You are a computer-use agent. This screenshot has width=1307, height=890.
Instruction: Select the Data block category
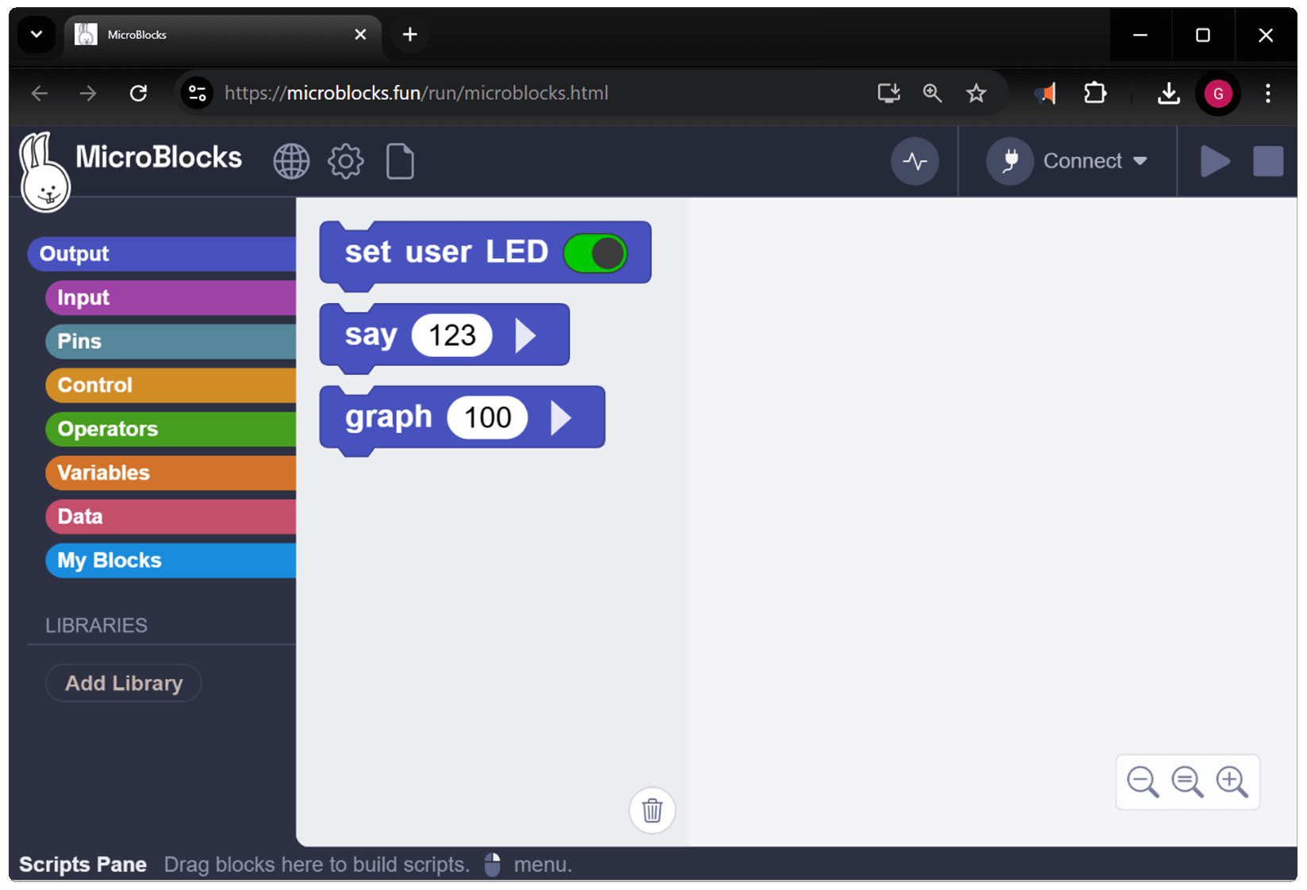pos(171,516)
